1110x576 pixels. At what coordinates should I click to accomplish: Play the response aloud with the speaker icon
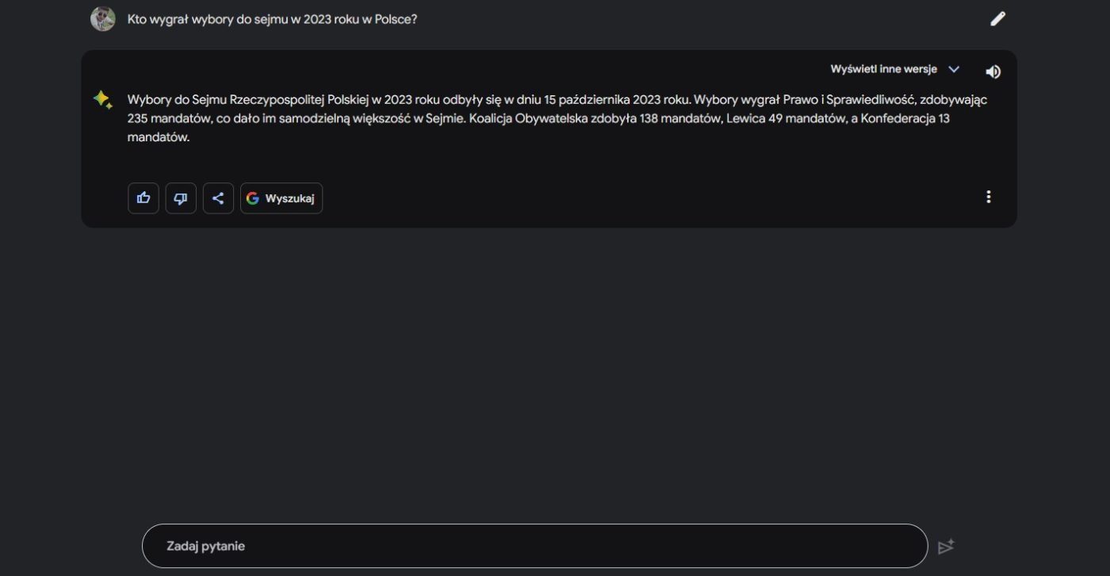click(x=993, y=71)
